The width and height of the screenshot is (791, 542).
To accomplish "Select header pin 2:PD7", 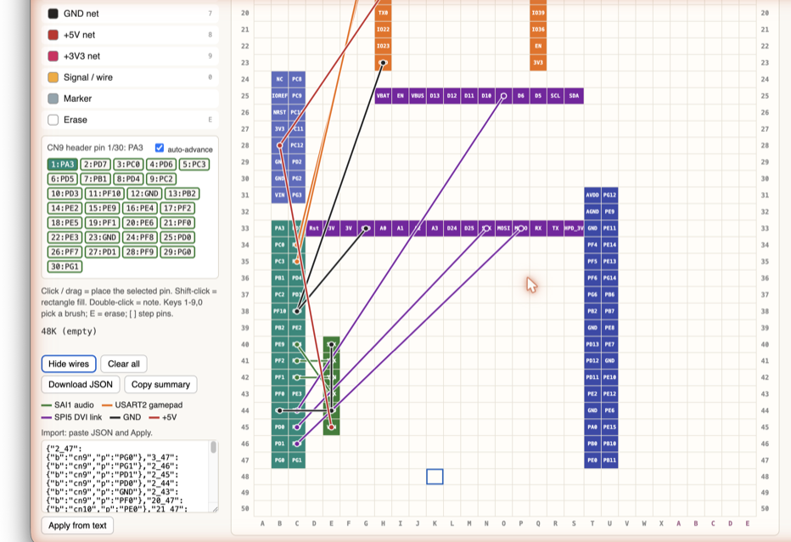I will [x=95, y=164].
